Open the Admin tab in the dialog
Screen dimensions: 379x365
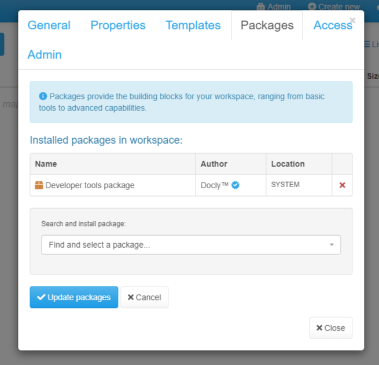[x=45, y=55]
